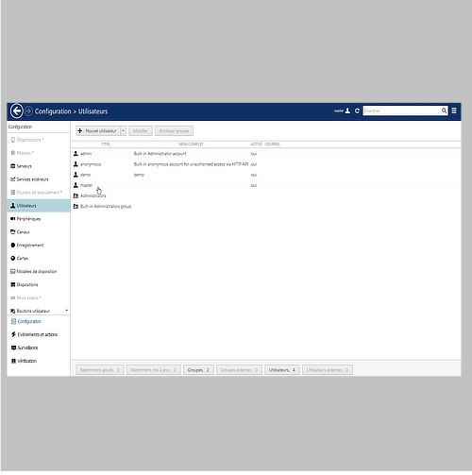
Task: Click the Chercher search field
Action: 402,110
